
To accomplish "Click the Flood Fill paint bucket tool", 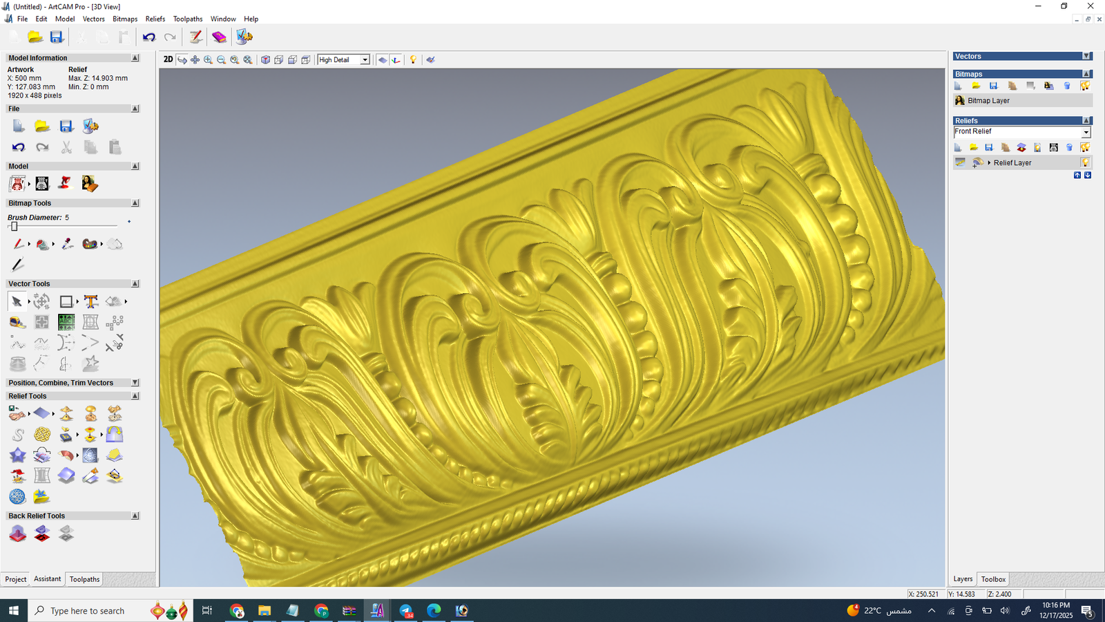I will (42, 244).
